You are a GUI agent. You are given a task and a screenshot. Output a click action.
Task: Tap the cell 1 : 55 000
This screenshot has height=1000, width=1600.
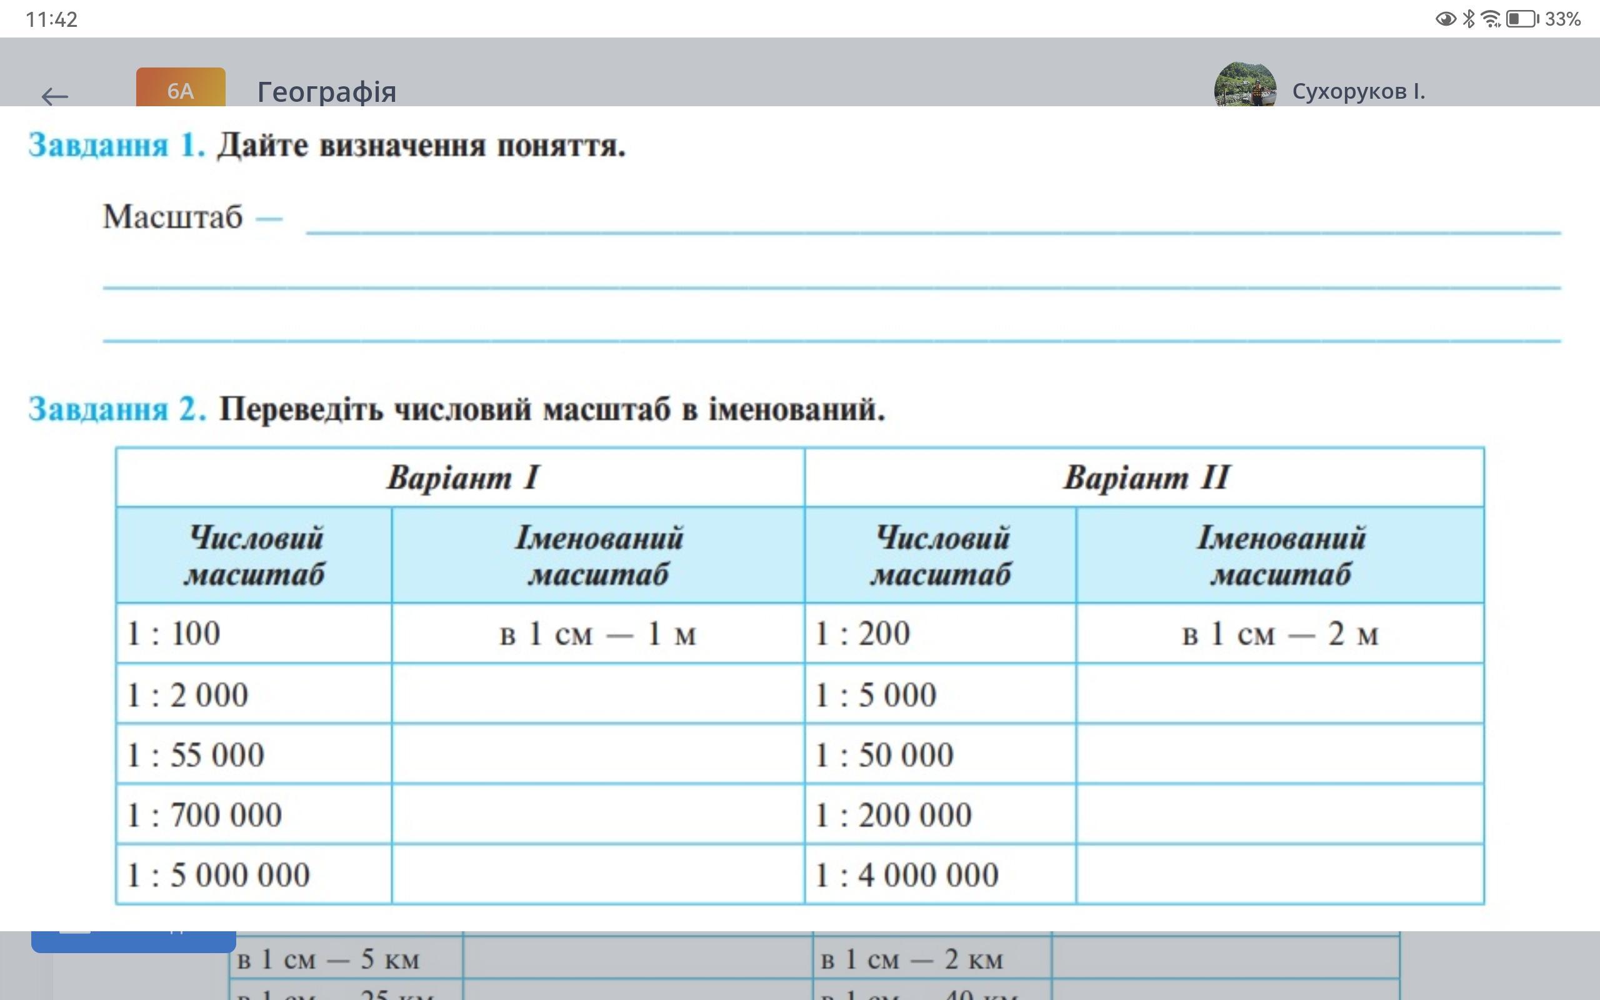coord(254,754)
